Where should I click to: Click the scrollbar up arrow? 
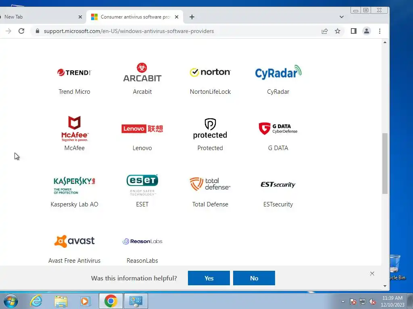pos(385,42)
